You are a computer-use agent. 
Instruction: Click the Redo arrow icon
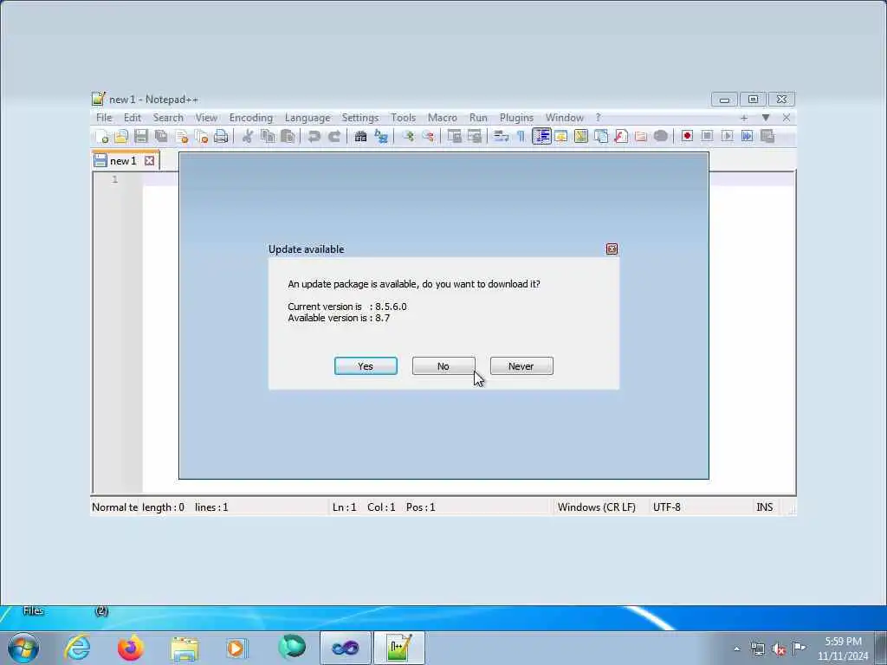334,136
